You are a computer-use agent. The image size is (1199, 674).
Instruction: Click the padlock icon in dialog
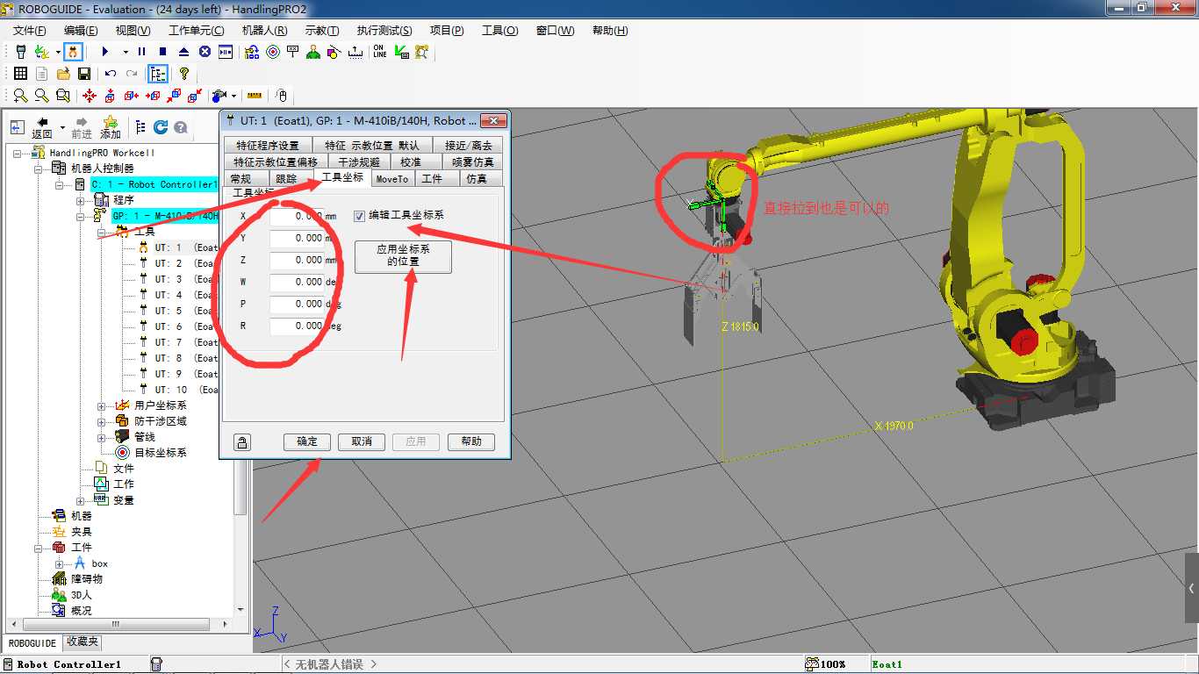(242, 442)
